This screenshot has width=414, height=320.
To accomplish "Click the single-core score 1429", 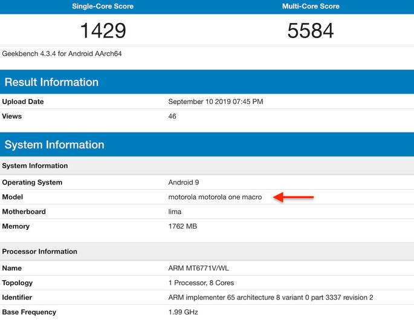I will [x=103, y=30].
